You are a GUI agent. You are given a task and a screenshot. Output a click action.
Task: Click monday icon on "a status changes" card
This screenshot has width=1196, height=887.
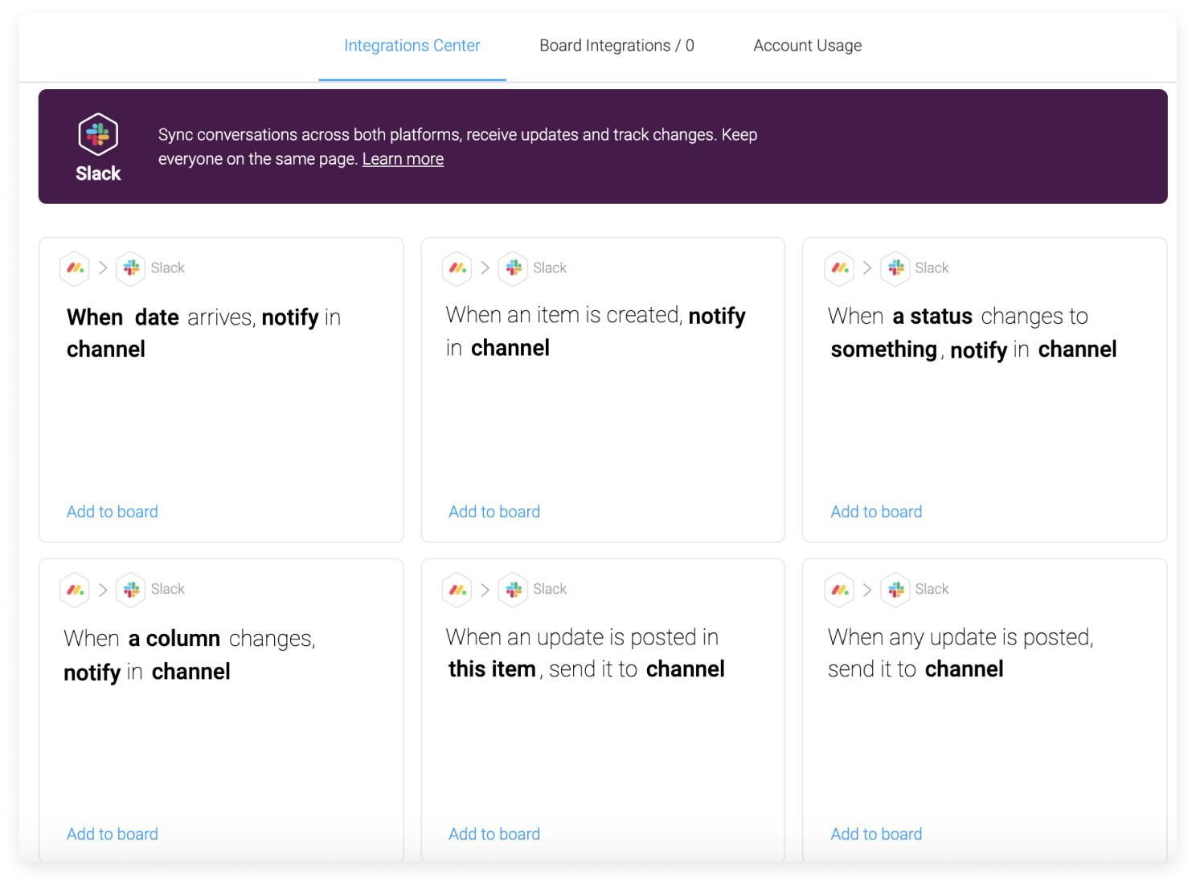pyautogui.click(x=839, y=268)
